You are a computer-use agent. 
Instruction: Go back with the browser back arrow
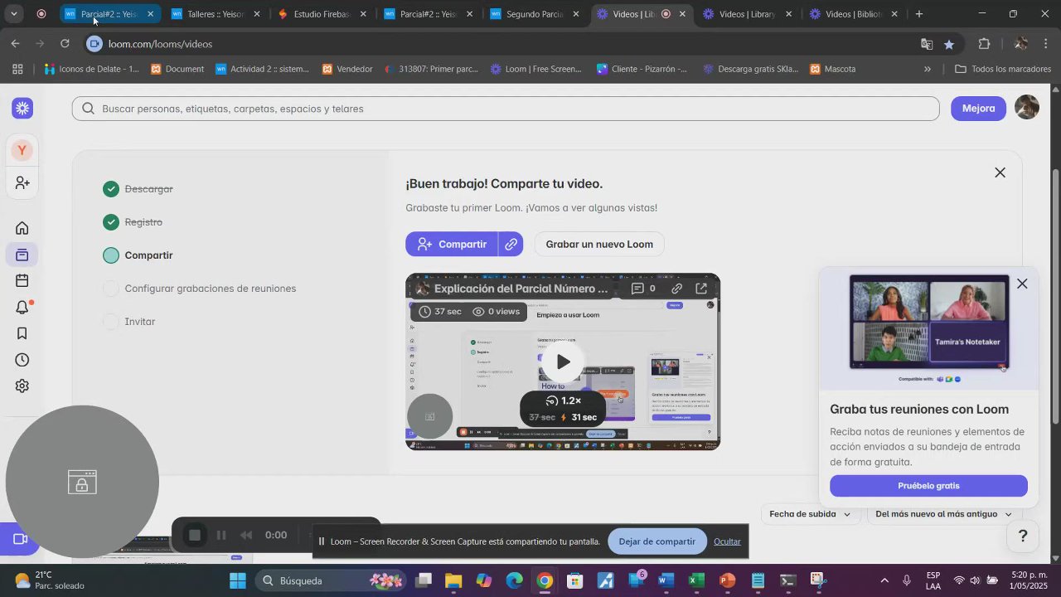15,44
